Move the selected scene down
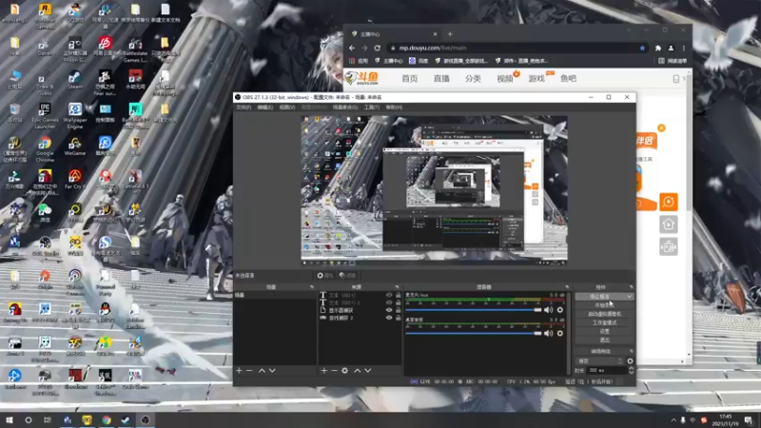761x428 pixels. coord(272,370)
